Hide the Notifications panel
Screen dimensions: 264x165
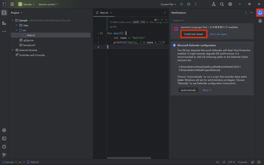click(251, 13)
